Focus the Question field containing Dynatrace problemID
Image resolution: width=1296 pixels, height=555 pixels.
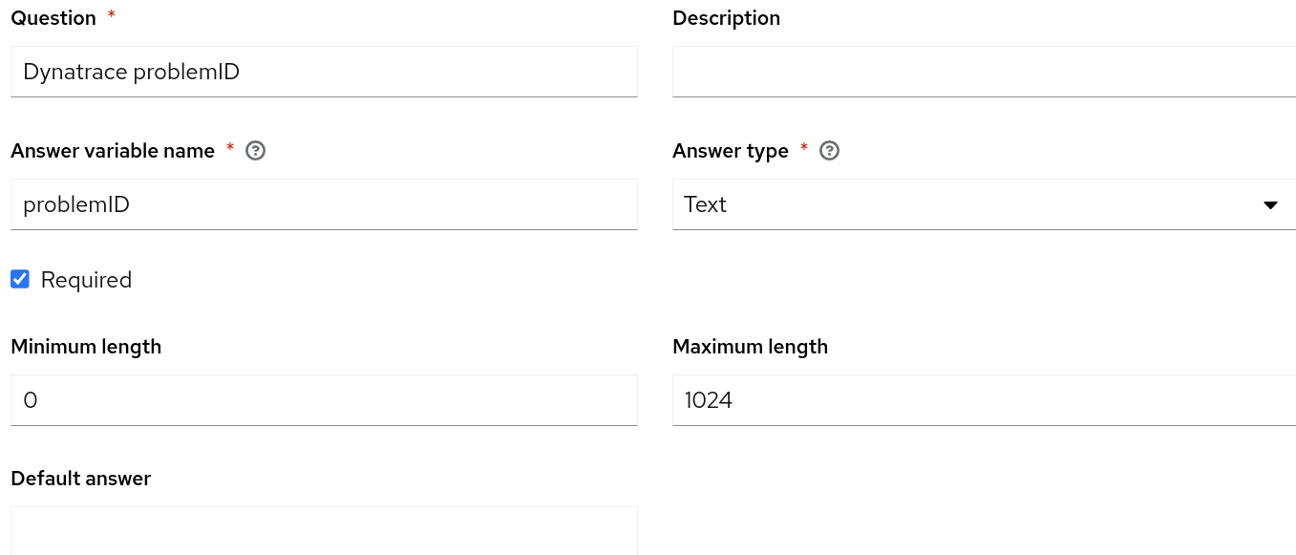point(324,72)
